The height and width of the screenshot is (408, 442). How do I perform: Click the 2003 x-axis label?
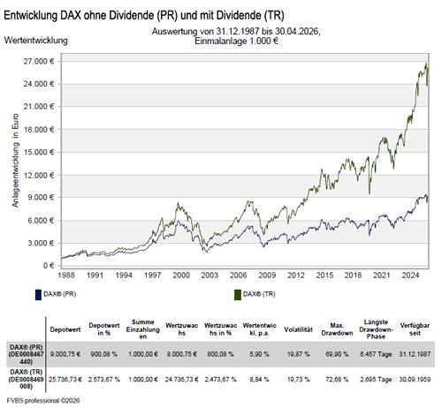click(210, 276)
